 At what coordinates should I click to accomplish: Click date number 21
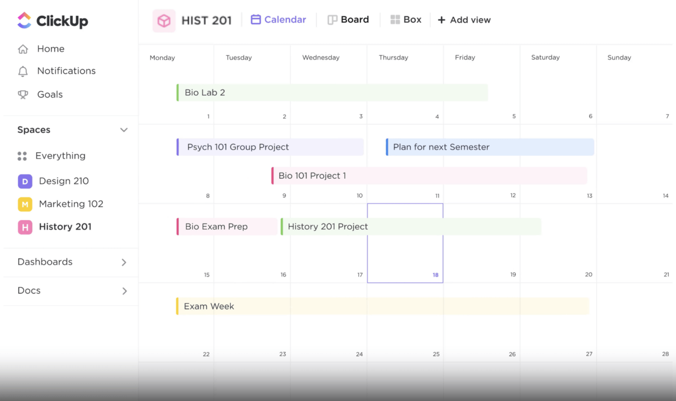[666, 274]
